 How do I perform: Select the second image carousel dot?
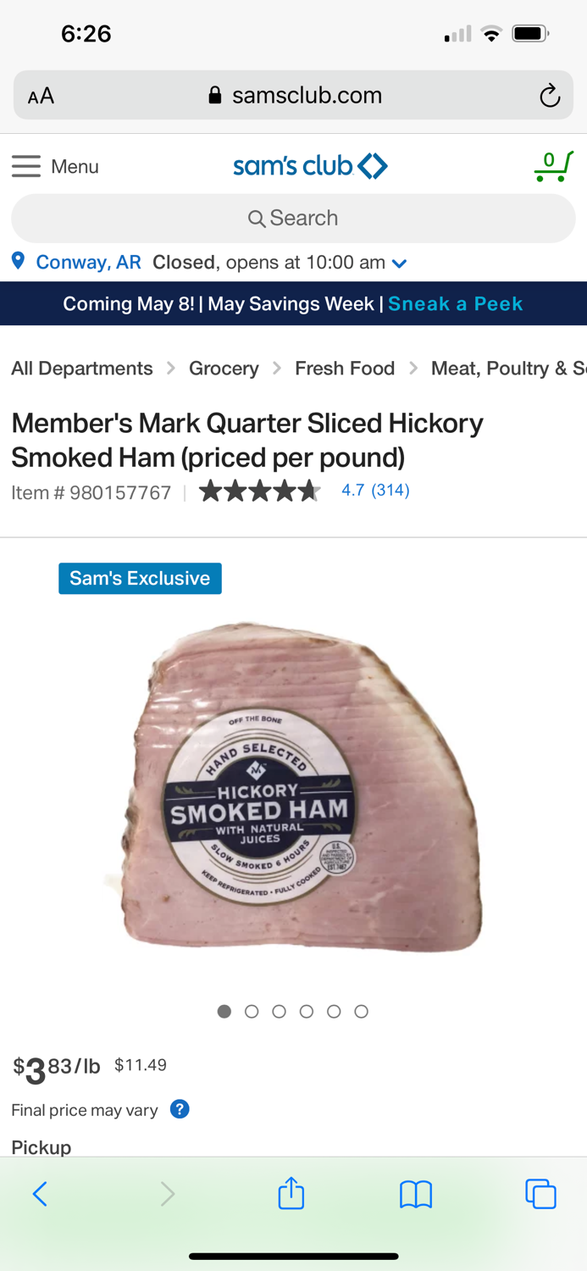[x=252, y=1011]
